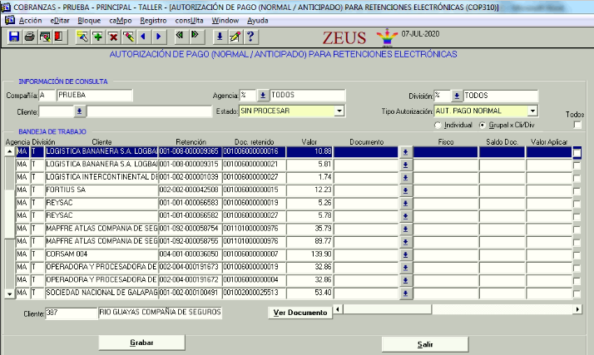The width and height of the screenshot is (594, 355).
Task: Go to next record with right arrow
Action: pyautogui.click(x=158, y=37)
